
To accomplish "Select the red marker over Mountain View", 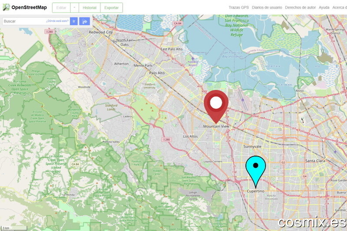I will pos(216,106).
